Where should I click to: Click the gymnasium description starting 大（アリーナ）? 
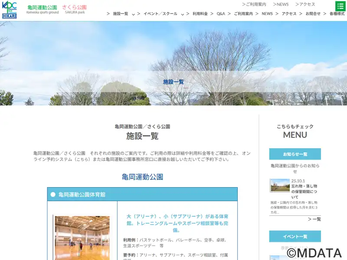[x=177, y=223]
